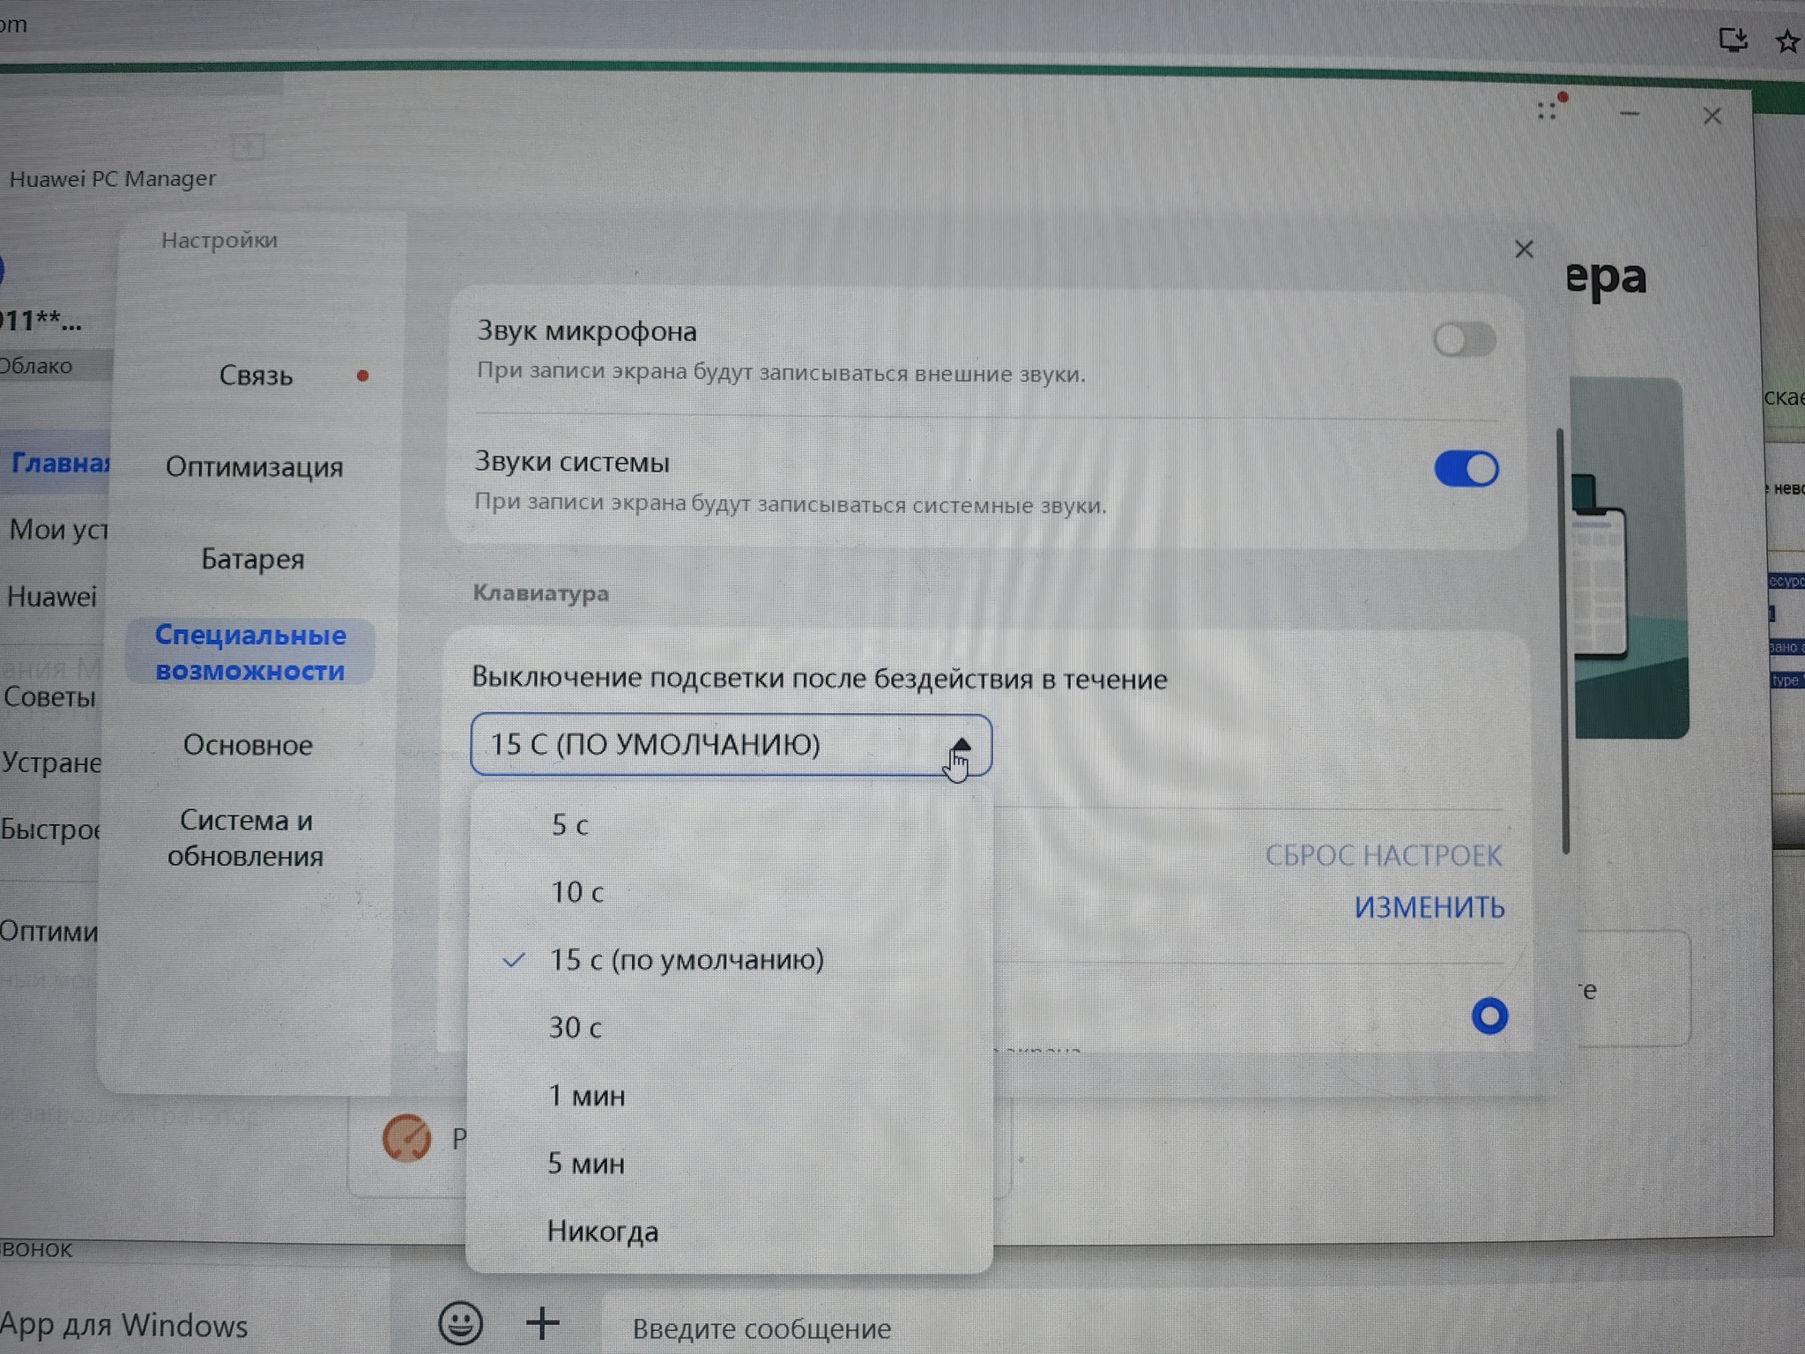
Task: Click the browser bookmark star icon
Action: [1788, 41]
